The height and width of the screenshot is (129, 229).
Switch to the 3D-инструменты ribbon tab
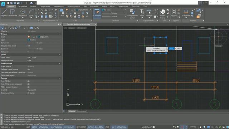[x=74, y=6]
